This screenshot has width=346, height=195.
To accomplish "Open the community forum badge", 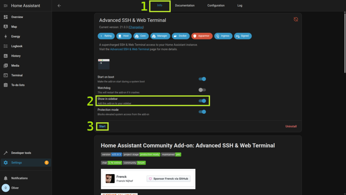I will (134, 163).
